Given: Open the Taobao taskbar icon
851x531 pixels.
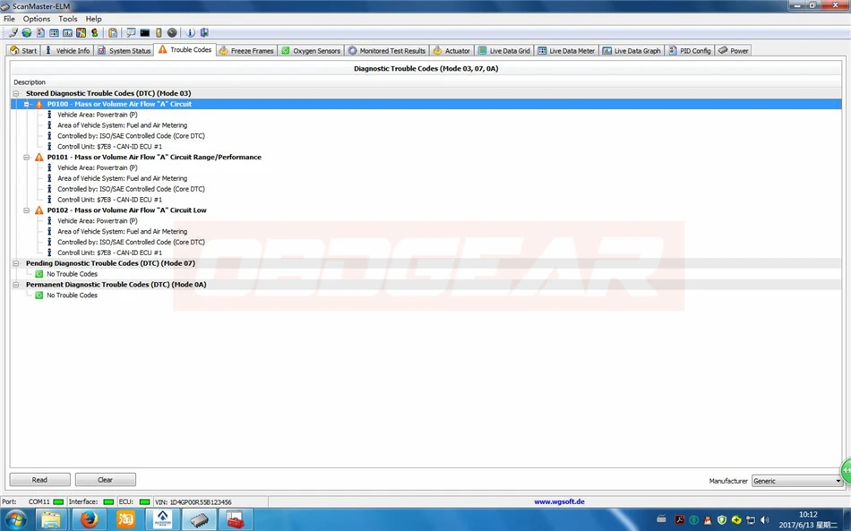Looking at the screenshot, I should pos(126,519).
